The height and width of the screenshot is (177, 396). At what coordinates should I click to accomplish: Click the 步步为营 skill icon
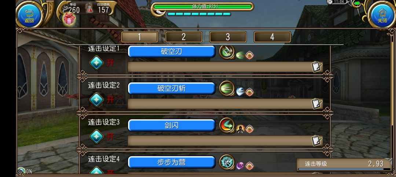(227, 162)
